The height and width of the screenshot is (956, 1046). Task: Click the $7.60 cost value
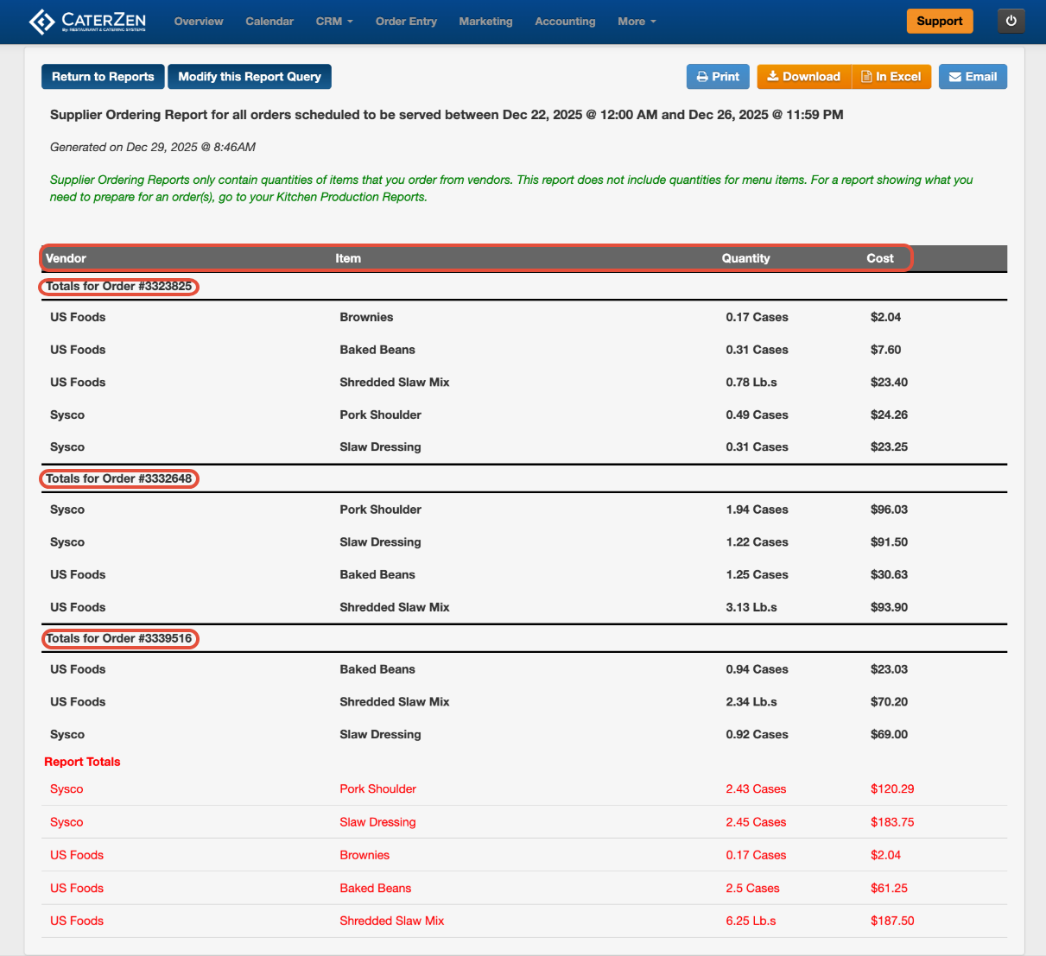pos(885,350)
